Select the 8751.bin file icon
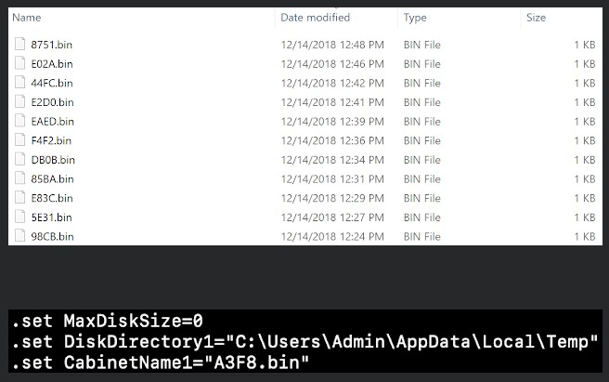Screen dimensions: 609x382 tap(19, 44)
